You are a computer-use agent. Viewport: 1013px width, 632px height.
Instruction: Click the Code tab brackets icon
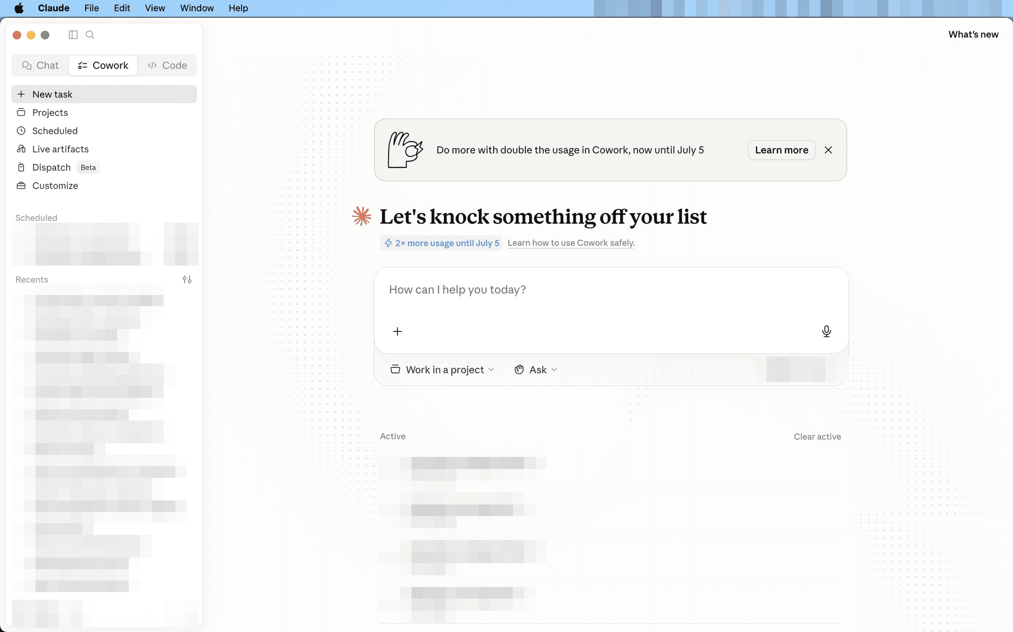point(152,65)
